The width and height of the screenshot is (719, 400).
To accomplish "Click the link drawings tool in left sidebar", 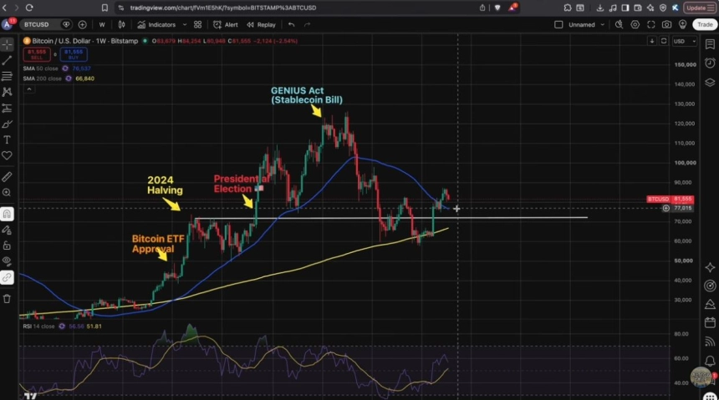I will click(x=7, y=278).
